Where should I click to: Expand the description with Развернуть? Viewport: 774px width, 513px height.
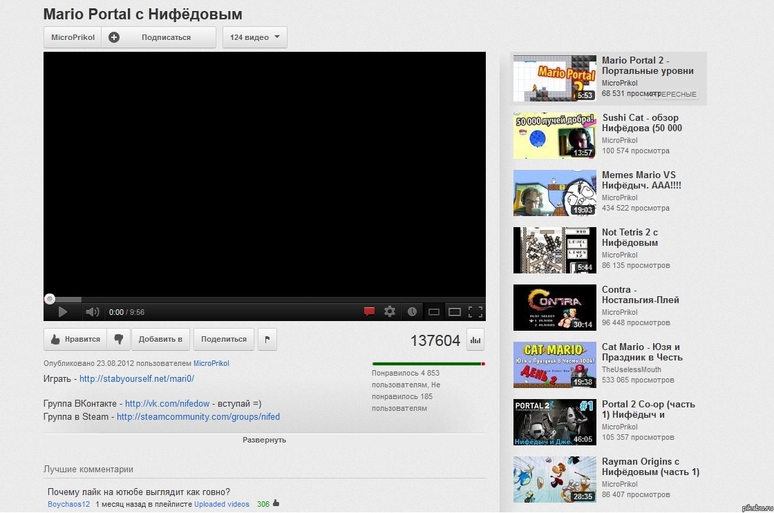[264, 440]
